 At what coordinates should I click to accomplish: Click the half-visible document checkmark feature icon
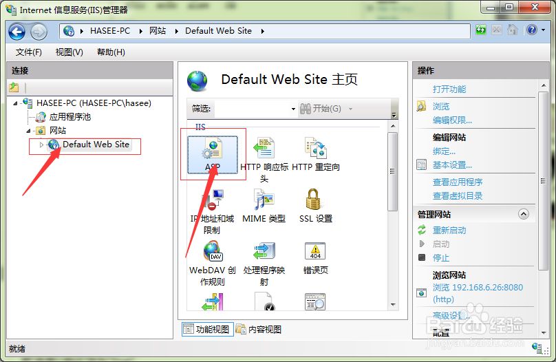264,301
